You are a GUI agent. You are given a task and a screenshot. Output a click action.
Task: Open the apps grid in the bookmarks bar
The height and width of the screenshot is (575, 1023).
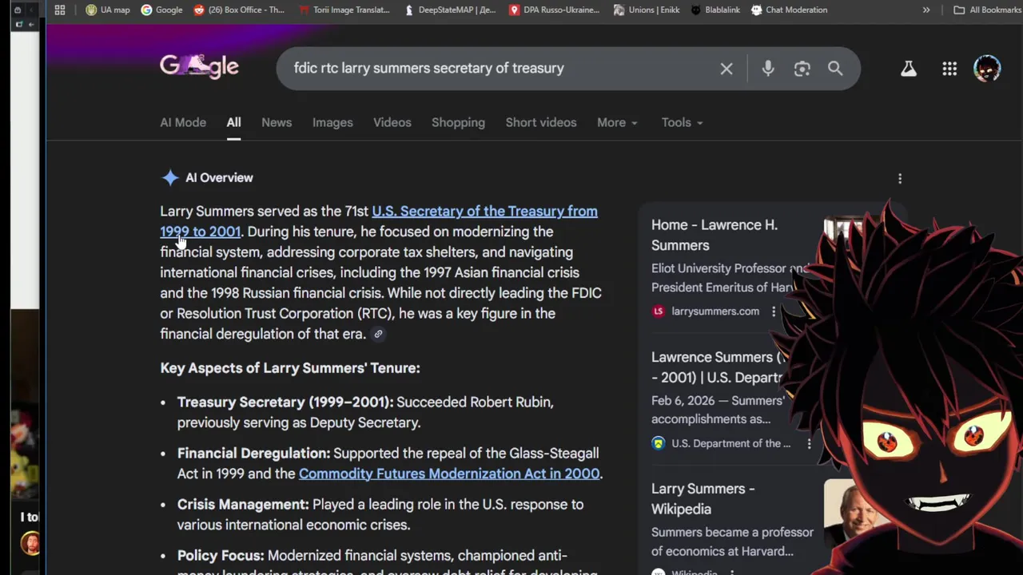click(60, 10)
